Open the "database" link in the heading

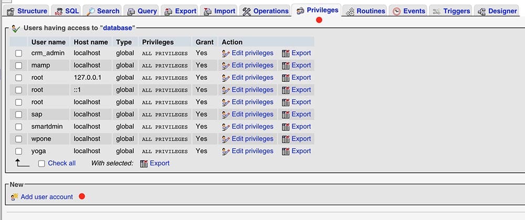pos(118,28)
